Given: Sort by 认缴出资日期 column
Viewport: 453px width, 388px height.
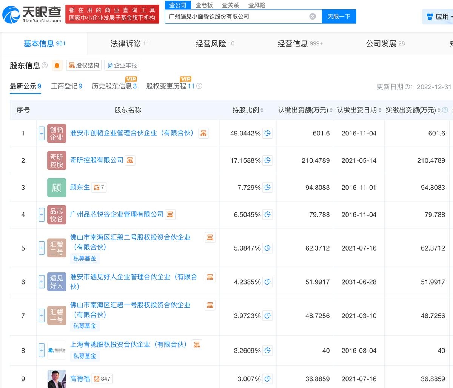Looking at the screenshot, I should [x=359, y=110].
